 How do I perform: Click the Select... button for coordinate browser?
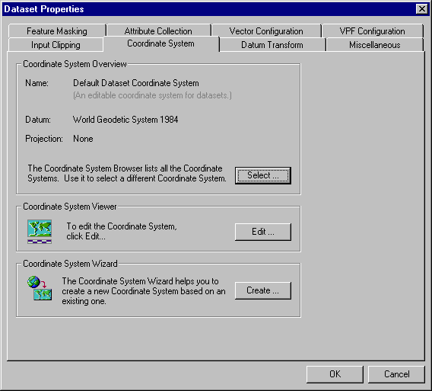[263, 175]
